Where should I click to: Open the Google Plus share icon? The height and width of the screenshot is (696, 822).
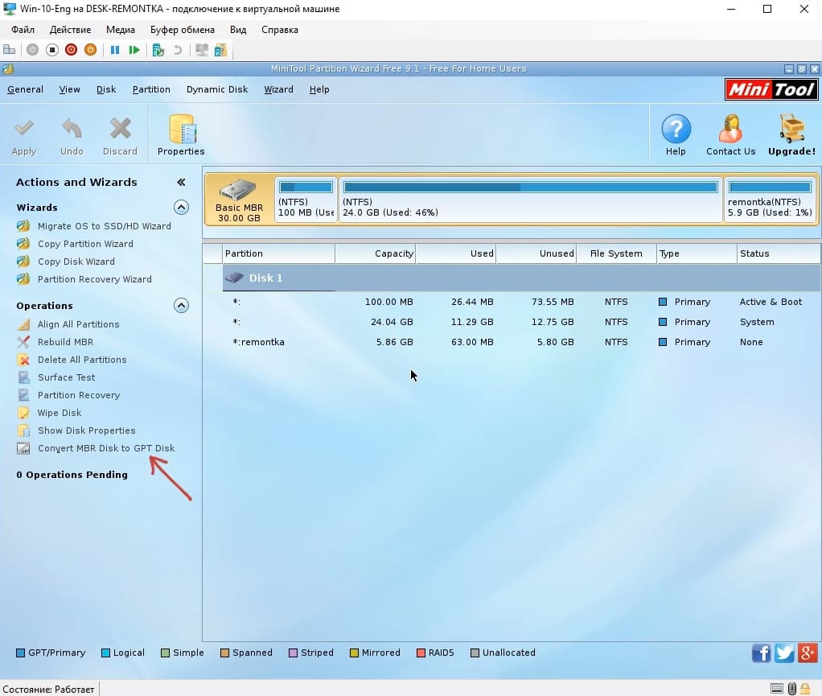tap(808, 653)
